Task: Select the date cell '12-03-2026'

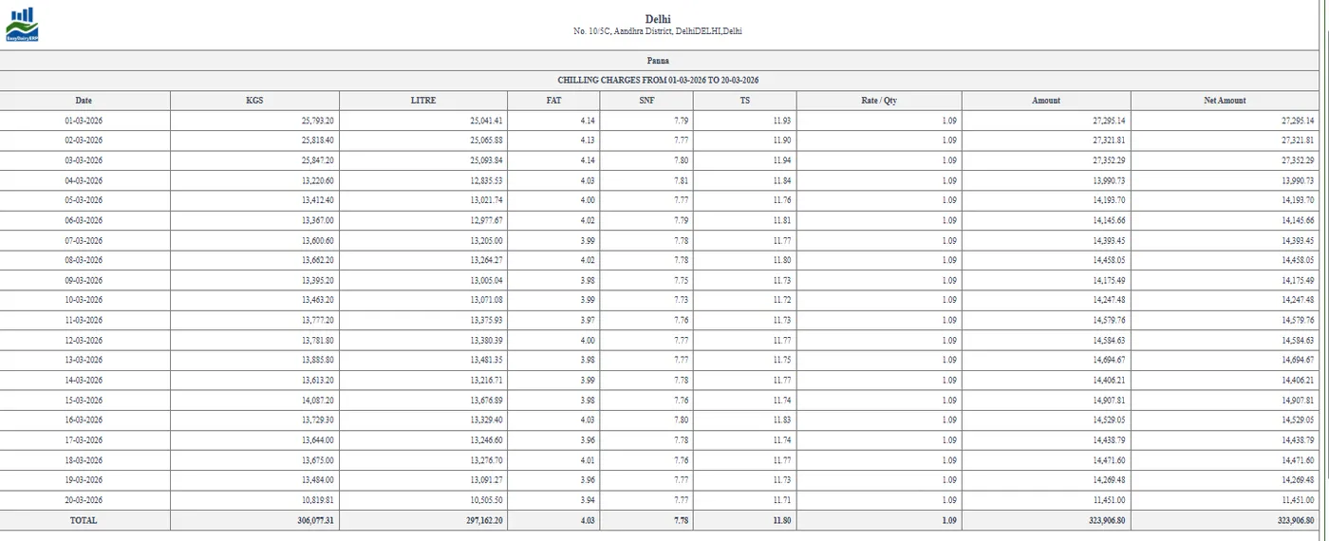Action: click(84, 340)
